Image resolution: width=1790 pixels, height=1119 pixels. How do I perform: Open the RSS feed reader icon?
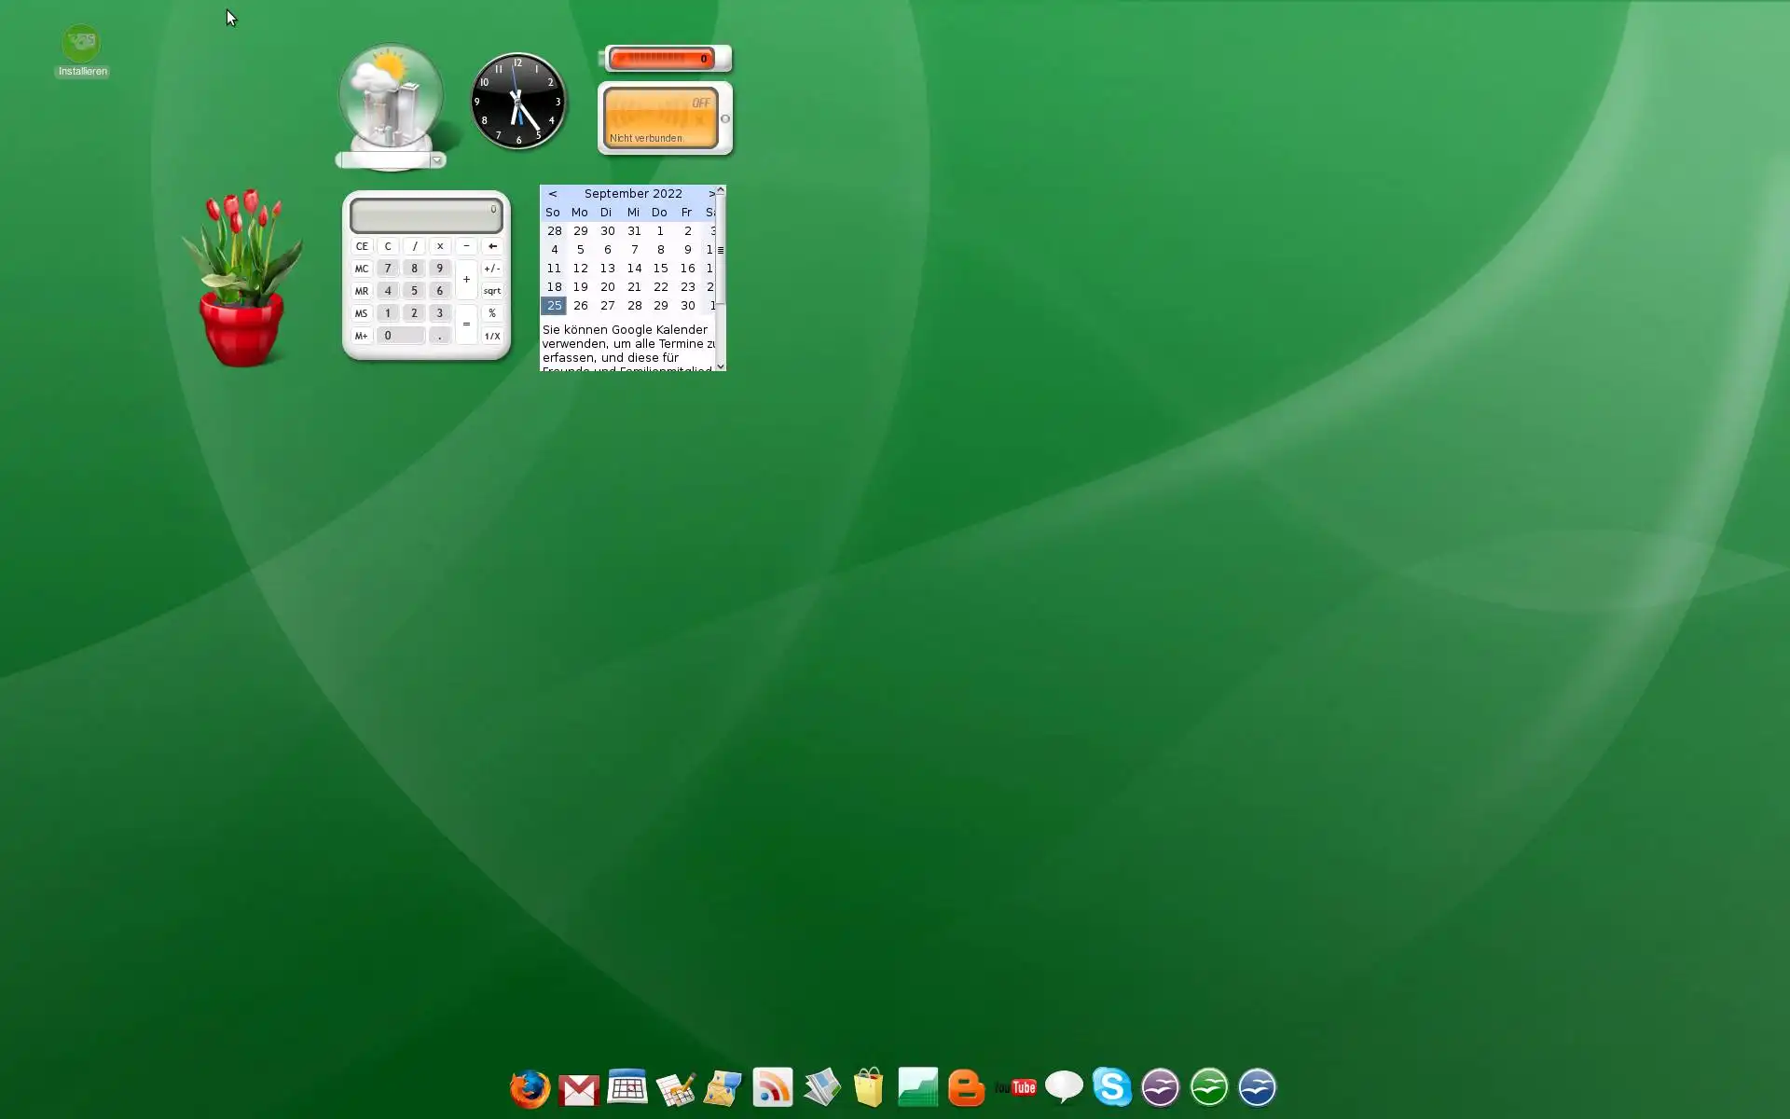click(772, 1087)
